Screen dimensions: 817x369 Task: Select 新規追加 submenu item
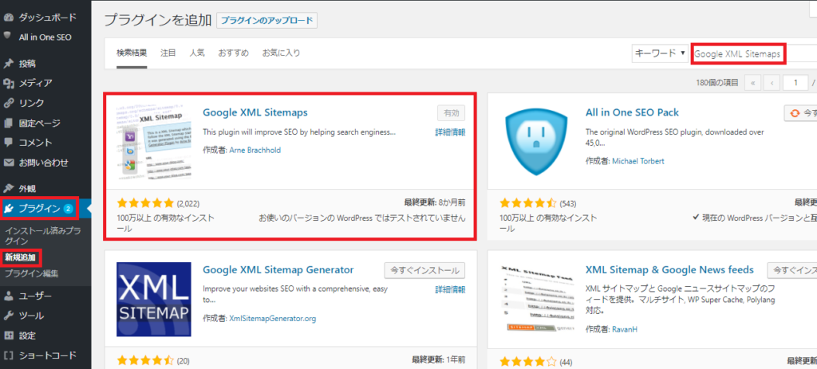pyautogui.click(x=21, y=257)
